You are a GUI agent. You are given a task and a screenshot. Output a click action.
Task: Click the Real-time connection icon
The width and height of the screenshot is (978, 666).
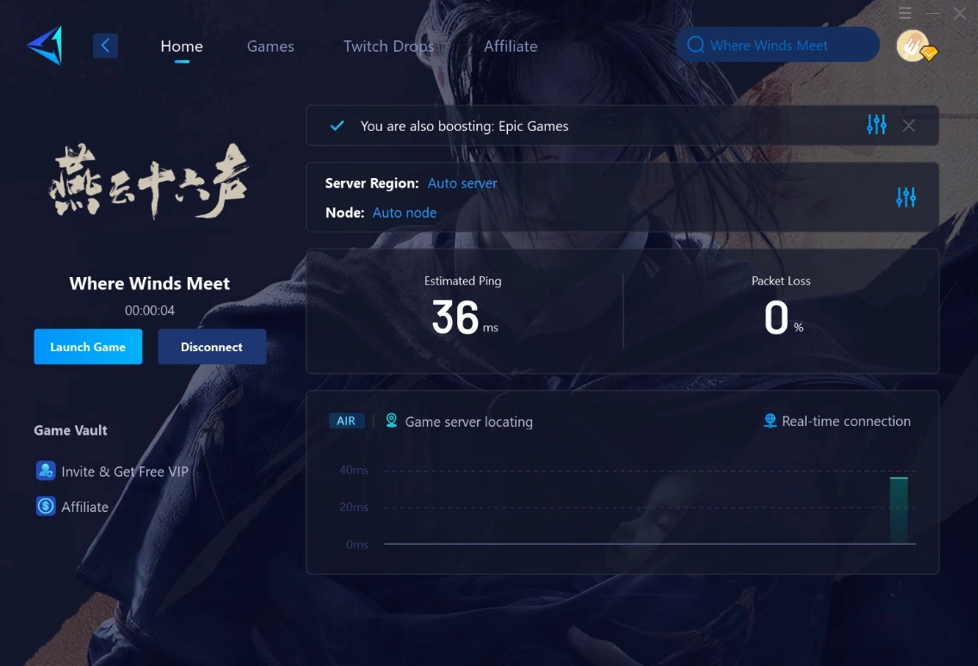coord(770,421)
